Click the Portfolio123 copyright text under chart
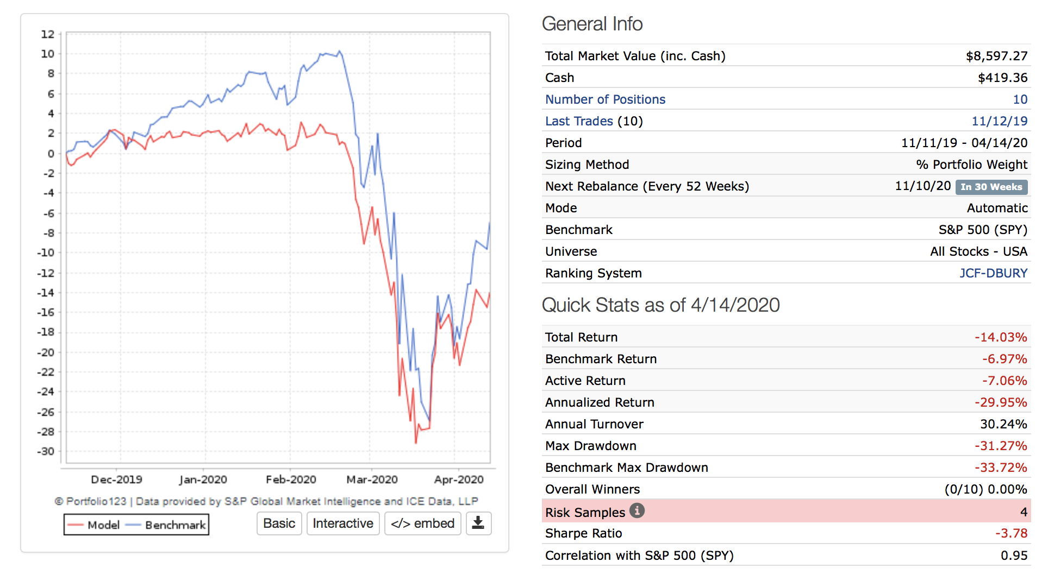The image size is (1048, 581). tap(266, 501)
